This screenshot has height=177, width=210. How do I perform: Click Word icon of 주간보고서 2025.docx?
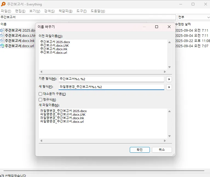point(2,31)
